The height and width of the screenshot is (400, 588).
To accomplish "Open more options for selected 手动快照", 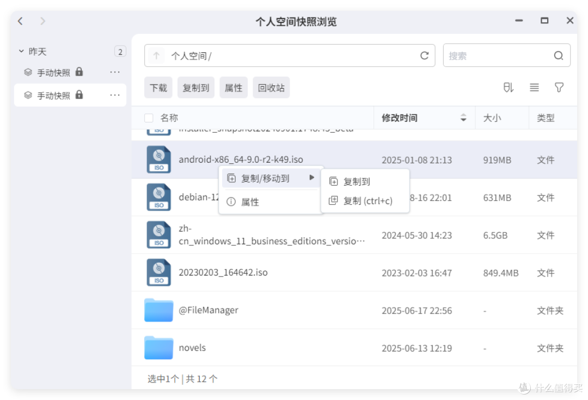I will 115,95.
